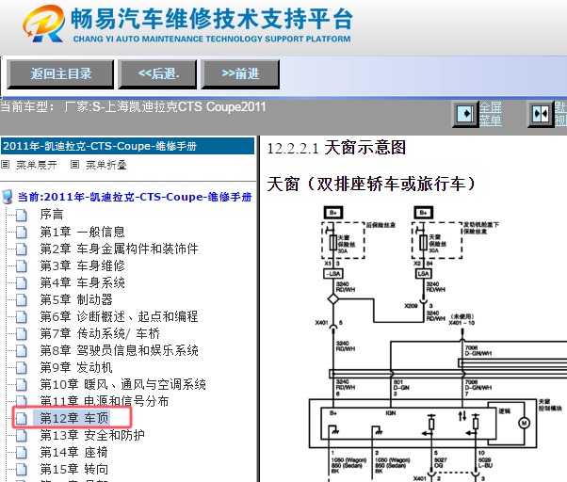Select 第12章 车顶 in the tree

[x=73, y=418]
